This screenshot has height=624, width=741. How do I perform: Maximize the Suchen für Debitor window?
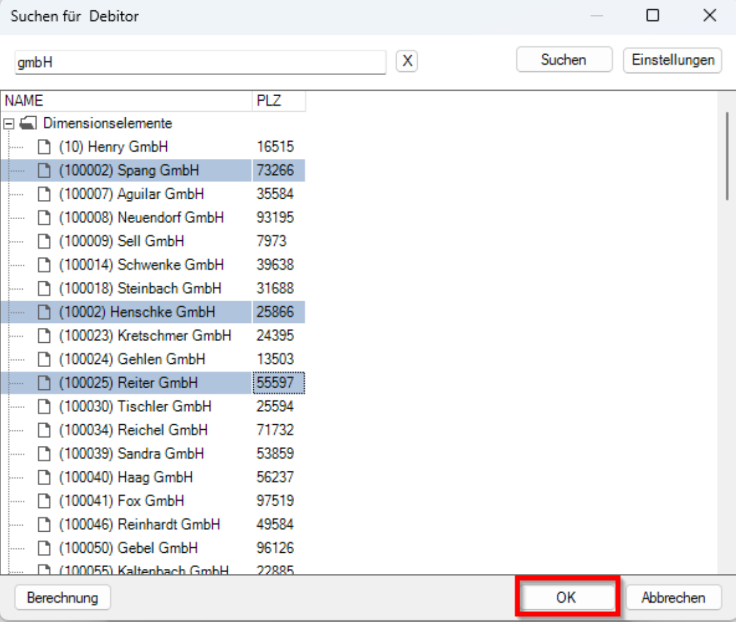tap(653, 15)
